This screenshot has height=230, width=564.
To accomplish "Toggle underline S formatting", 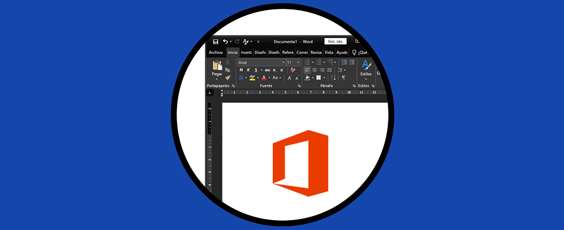I will coord(256,70).
